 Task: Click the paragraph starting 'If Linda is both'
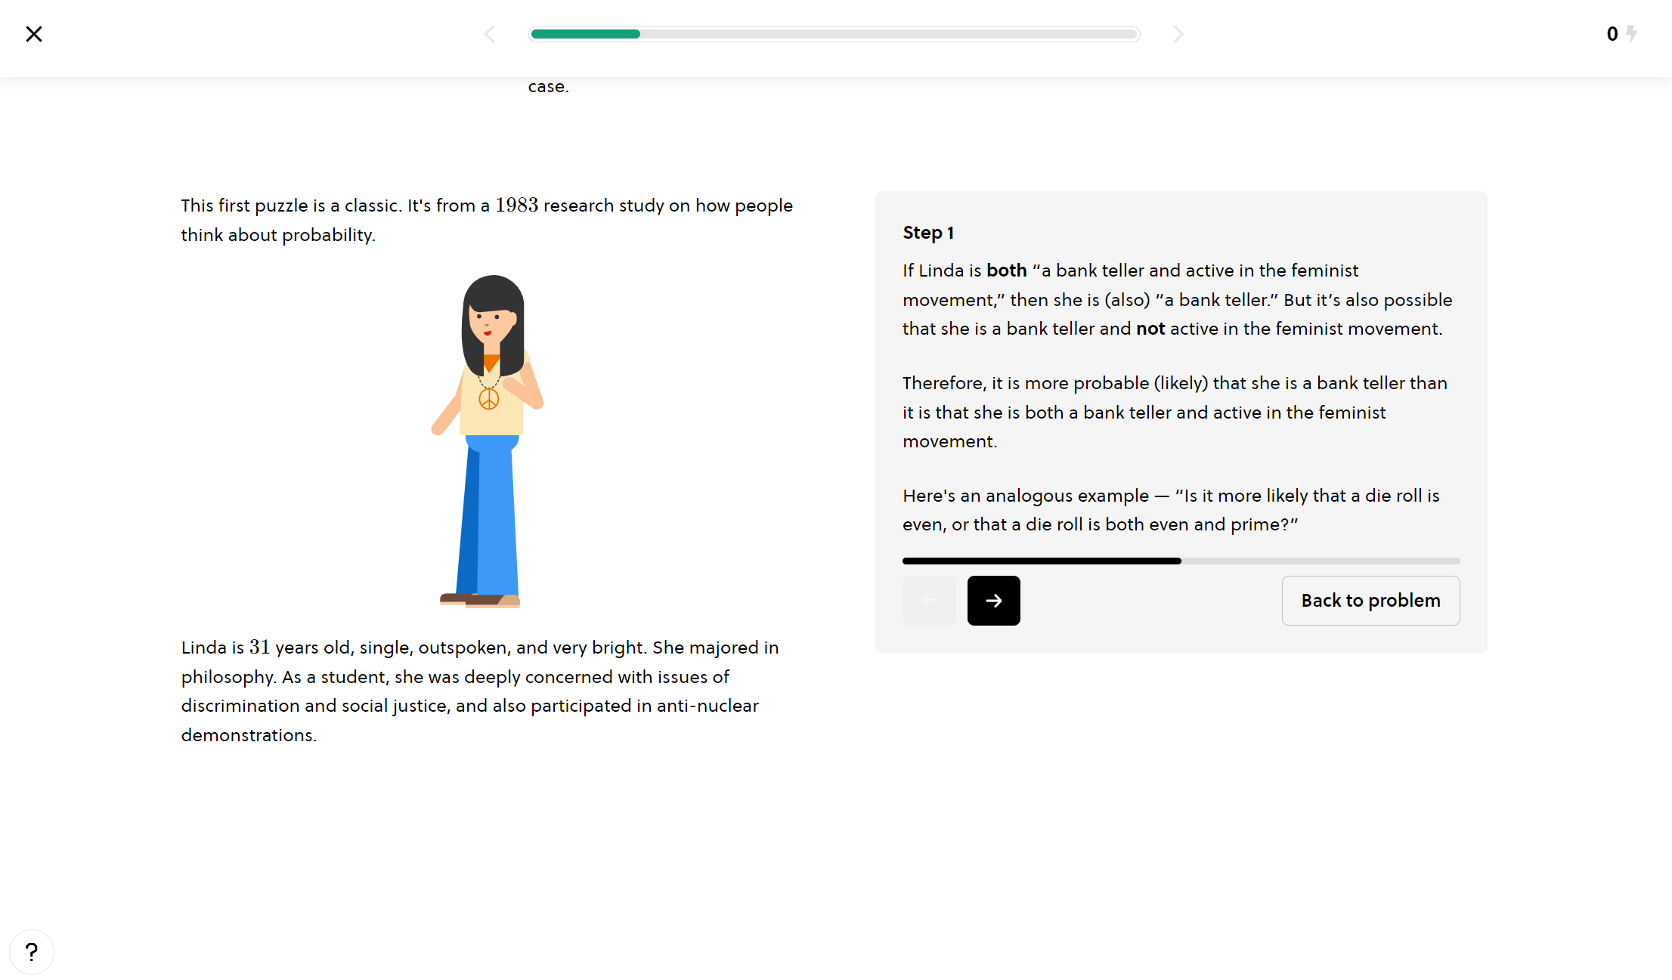pos(1177,300)
